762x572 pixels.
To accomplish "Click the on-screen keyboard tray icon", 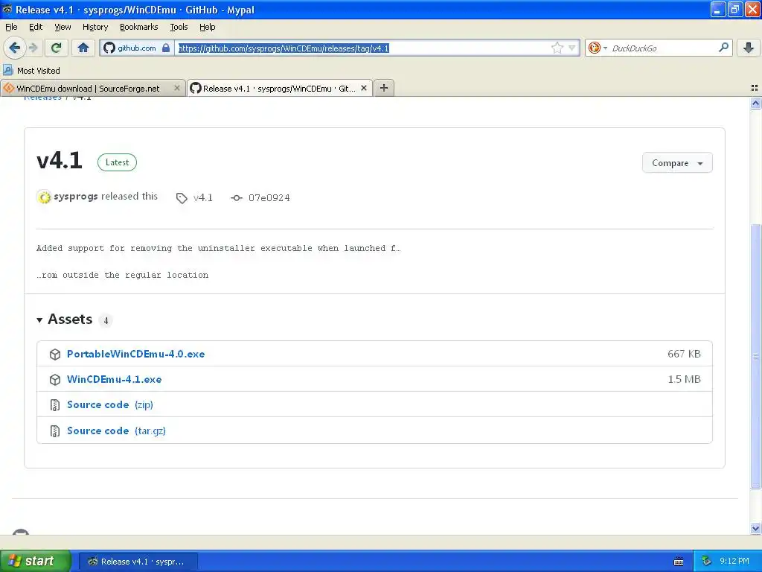I will point(679,562).
